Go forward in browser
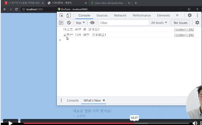The image size is (202, 125). (11, 9)
